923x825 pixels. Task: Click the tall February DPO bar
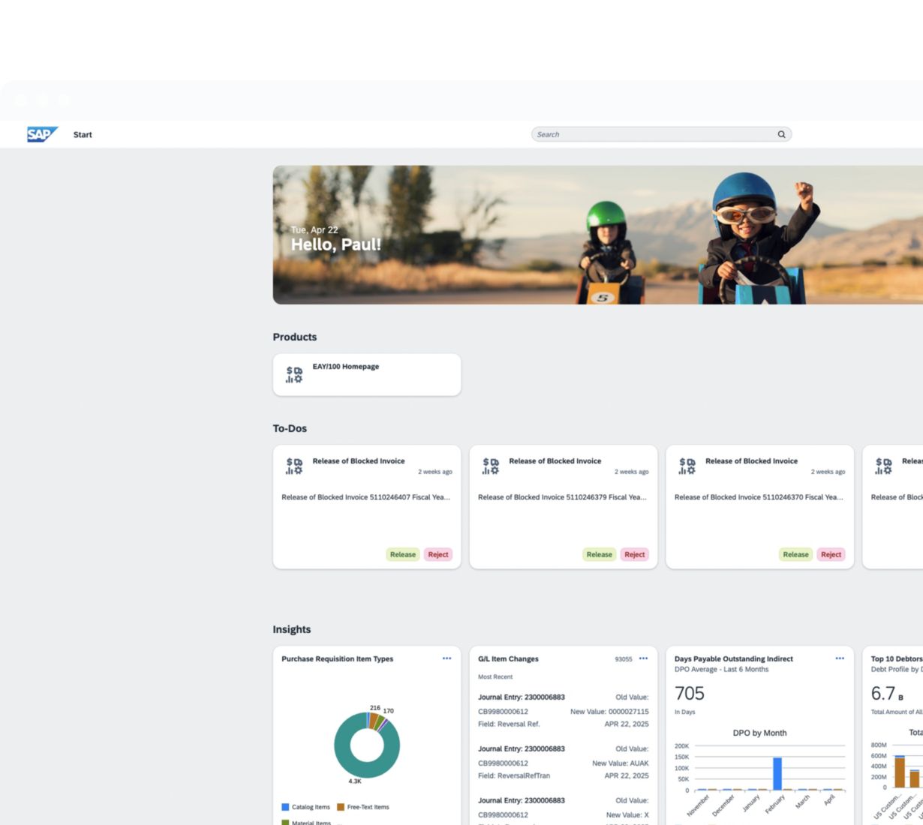(x=777, y=773)
